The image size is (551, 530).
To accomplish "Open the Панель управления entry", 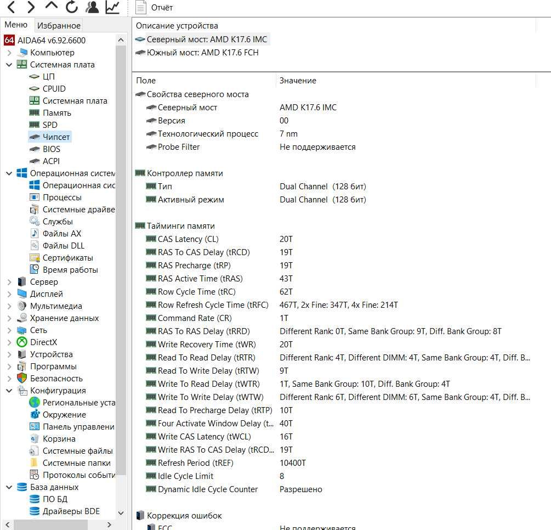I will click(x=78, y=427).
